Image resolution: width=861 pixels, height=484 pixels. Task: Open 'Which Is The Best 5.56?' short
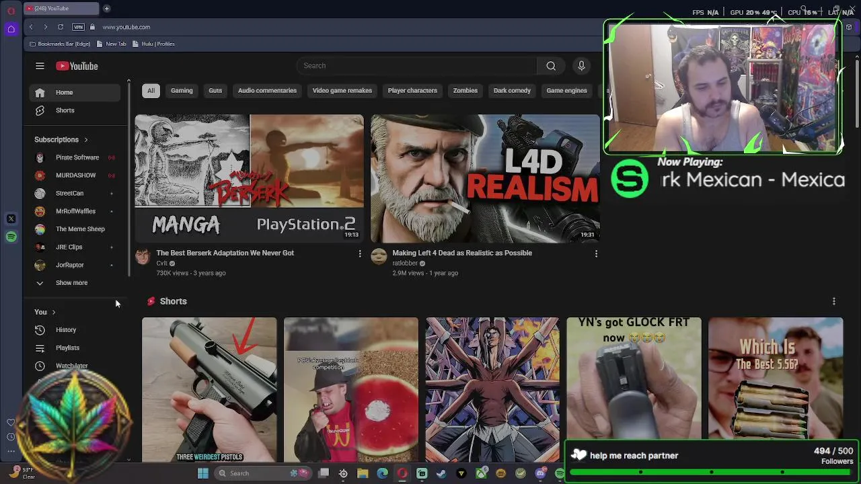tap(776, 378)
